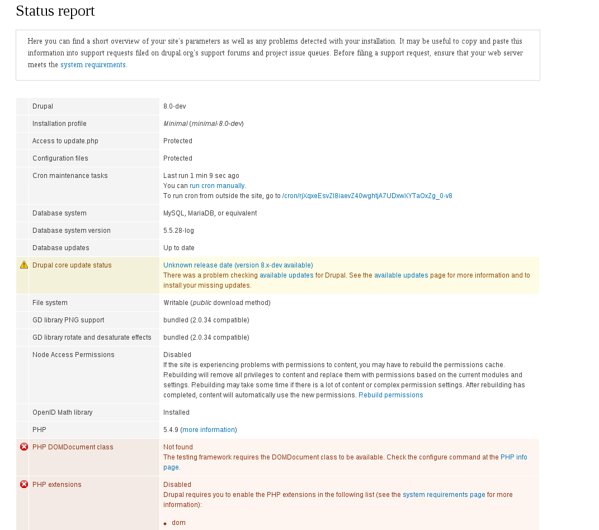Image resolution: width=599 pixels, height=530 pixels.
Task: Click the 'bundled' value for GD library PNG support
Action: [206, 320]
